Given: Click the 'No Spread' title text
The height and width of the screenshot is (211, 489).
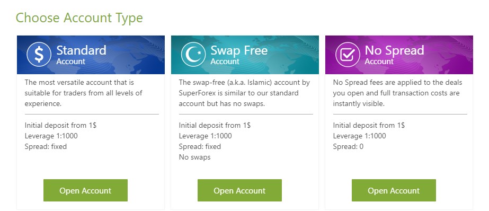Looking at the screenshot, I should [x=394, y=51].
